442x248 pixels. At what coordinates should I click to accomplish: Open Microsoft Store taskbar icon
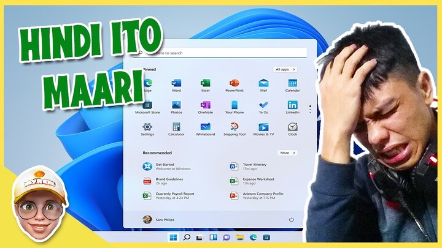click(x=266, y=238)
